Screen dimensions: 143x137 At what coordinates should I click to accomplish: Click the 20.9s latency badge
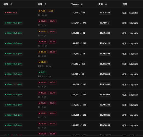click(53, 103)
